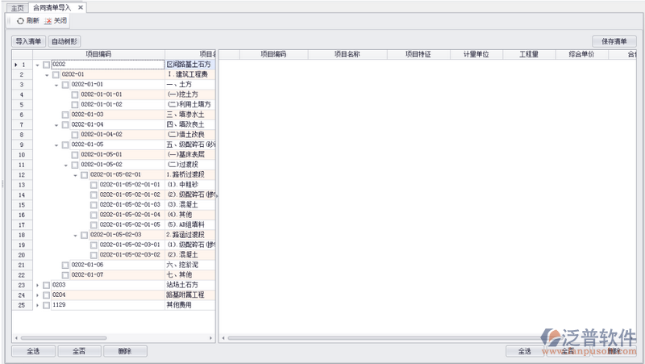Click the right panel 全选 button
This screenshot has height=364, width=645.
click(x=525, y=351)
